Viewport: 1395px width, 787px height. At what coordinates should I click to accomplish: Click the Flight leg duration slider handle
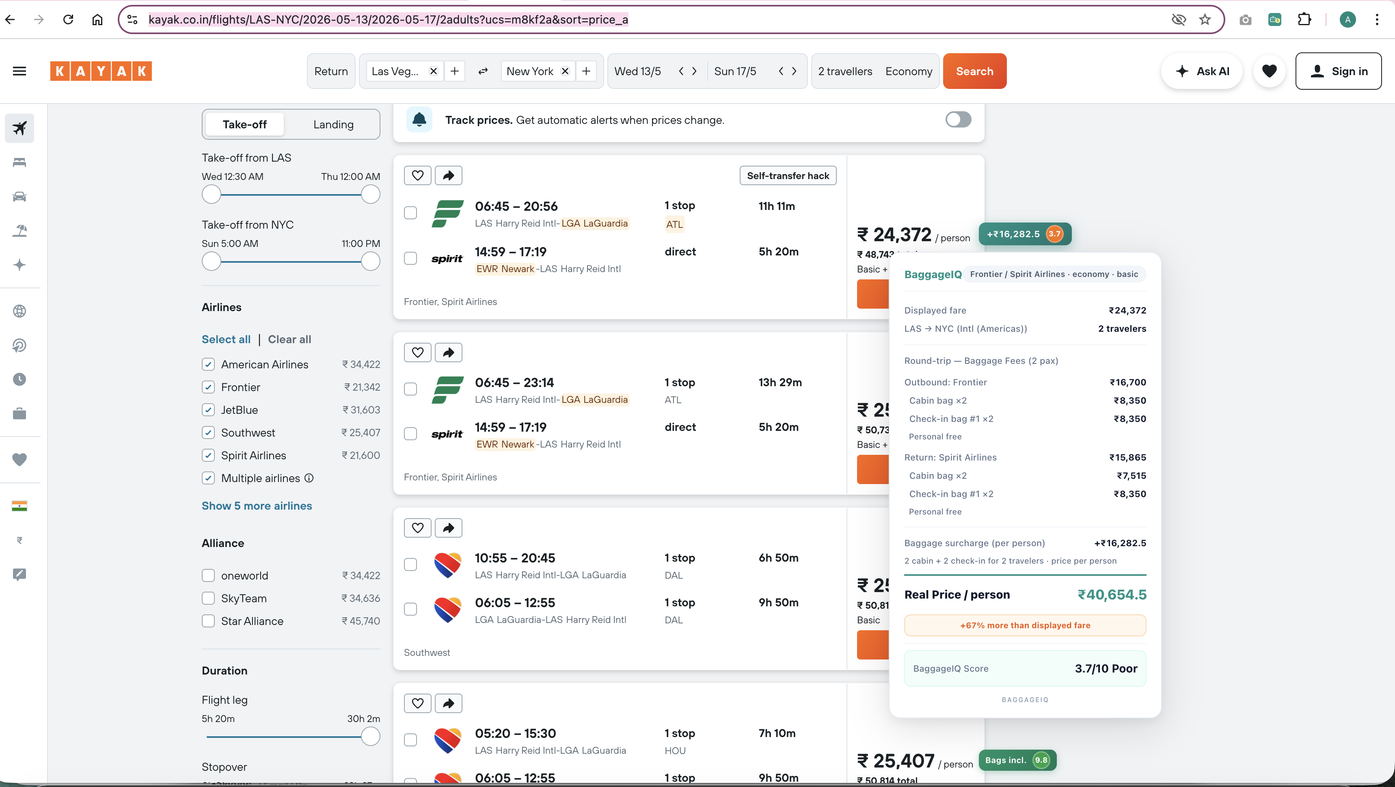click(370, 737)
